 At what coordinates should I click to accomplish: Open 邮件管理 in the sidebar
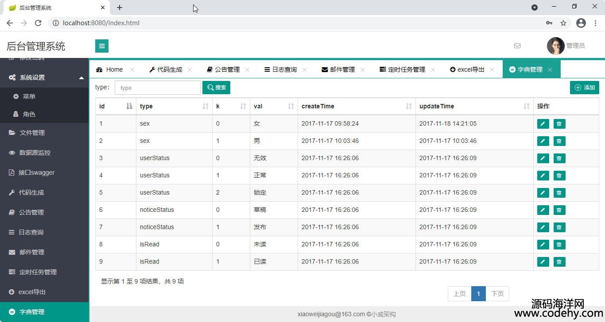click(x=44, y=252)
